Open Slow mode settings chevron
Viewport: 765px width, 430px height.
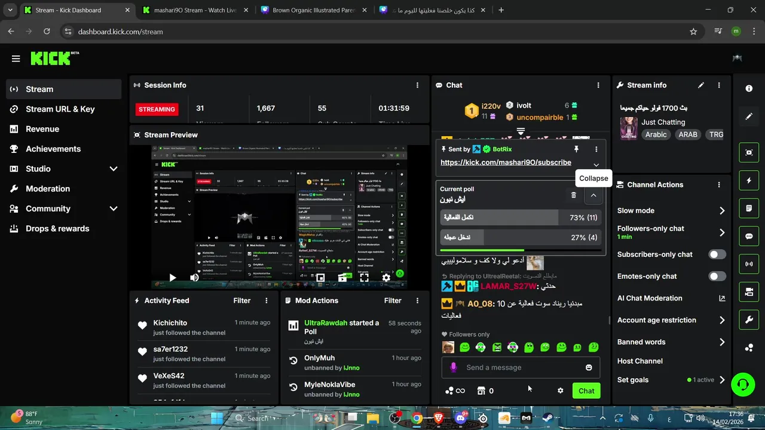tap(722, 211)
